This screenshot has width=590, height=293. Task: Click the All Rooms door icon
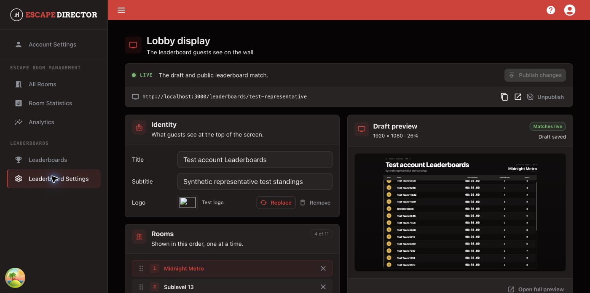coord(19,84)
